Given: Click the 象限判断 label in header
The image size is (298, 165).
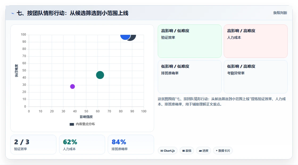Looking at the screenshot, I should click(x=280, y=13).
